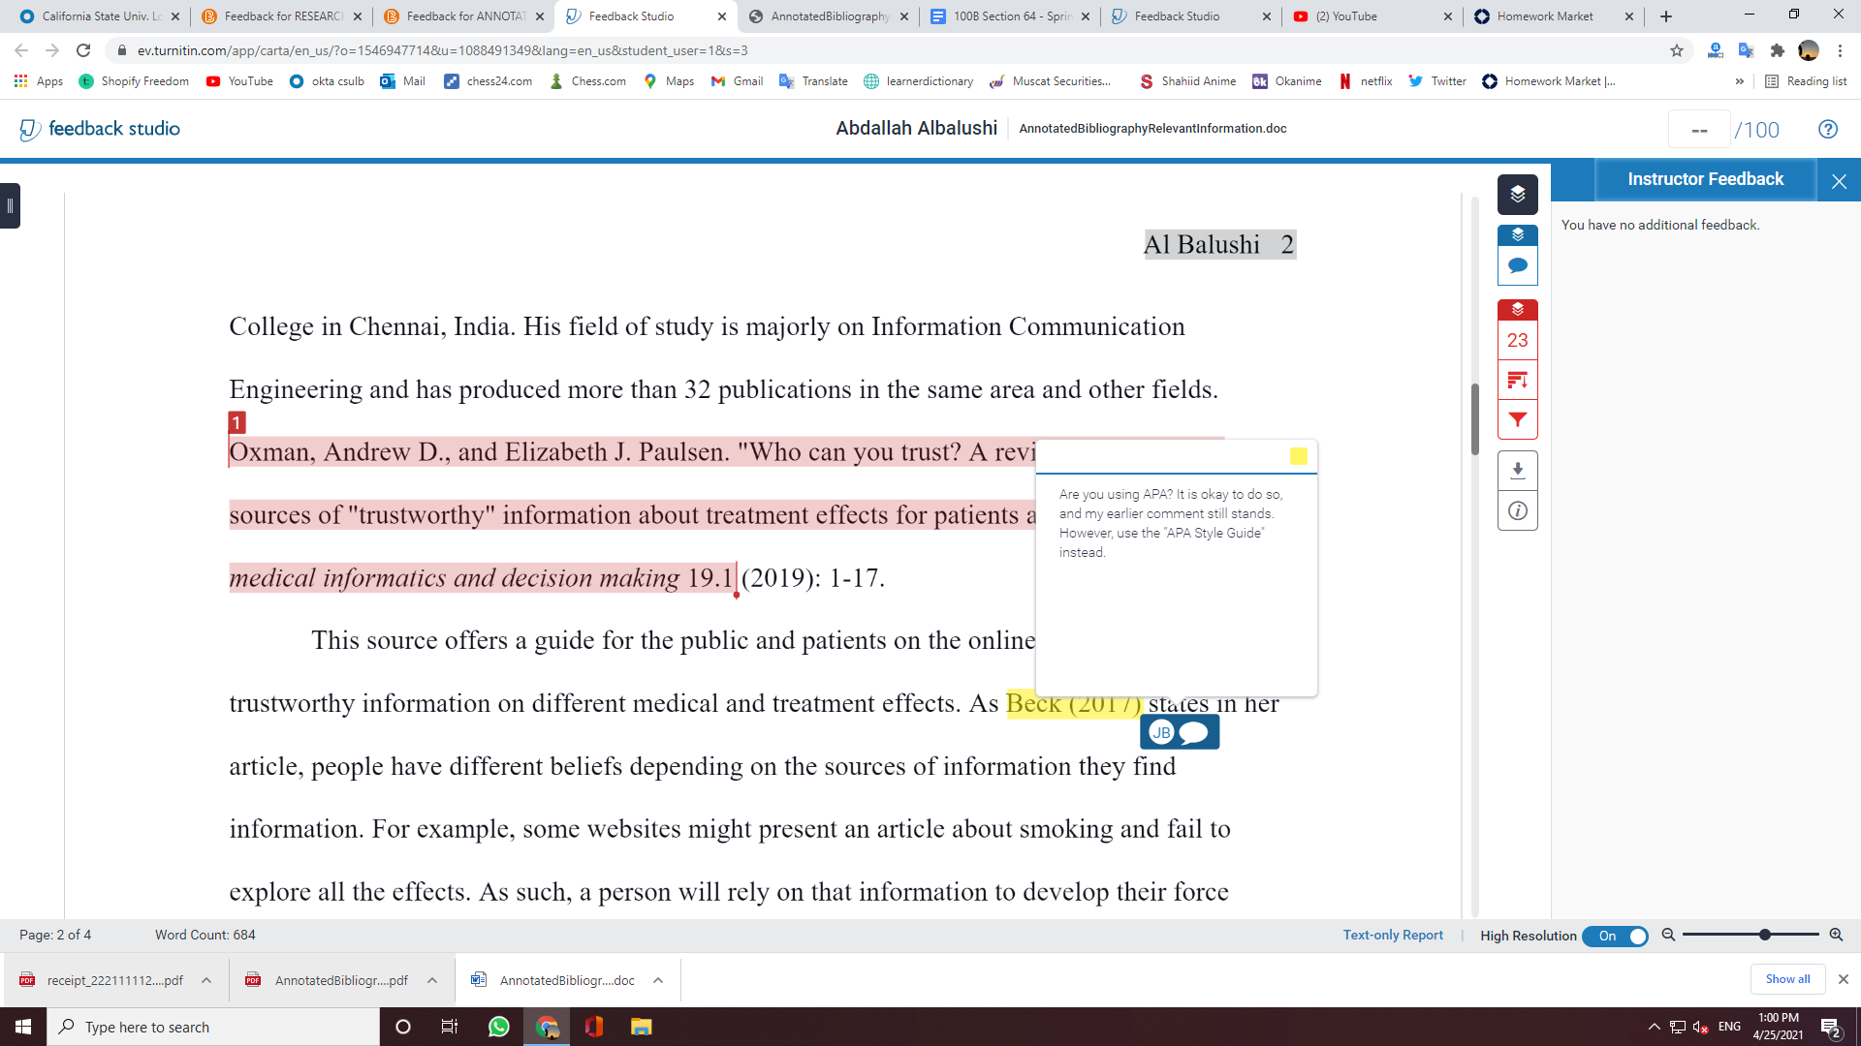Click the highlighted Beck (2017) text
Image resolution: width=1861 pixels, height=1046 pixels.
tap(1074, 703)
